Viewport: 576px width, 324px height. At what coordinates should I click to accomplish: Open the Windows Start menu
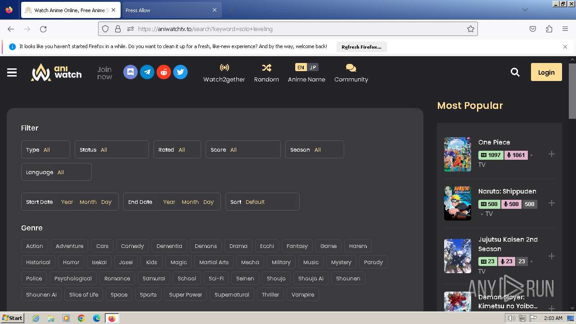tap(12, 318)
